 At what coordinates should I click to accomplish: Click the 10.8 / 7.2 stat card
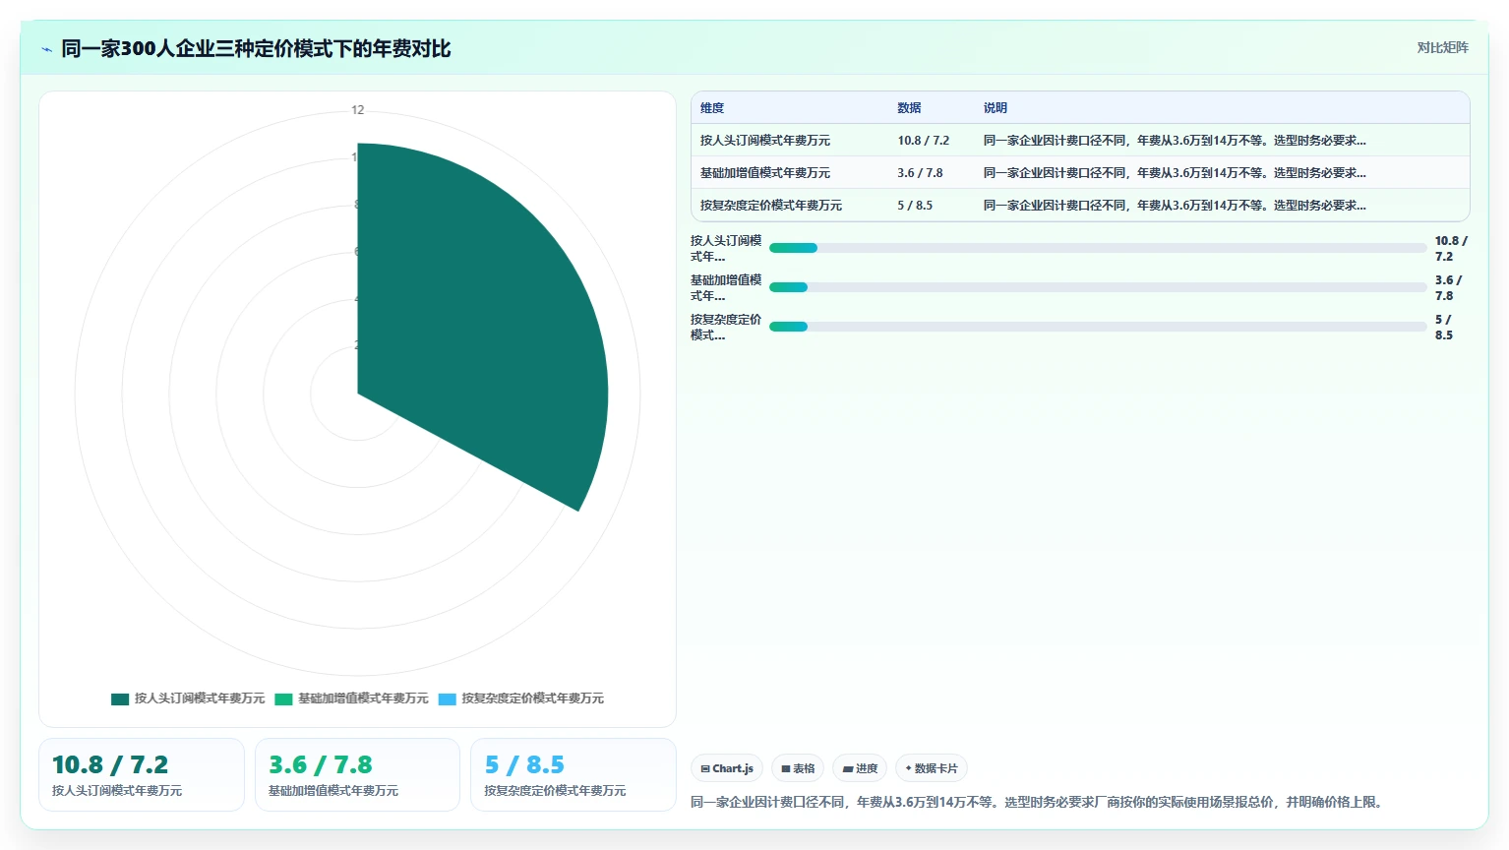pyautogui.click(x=142, y=774)
